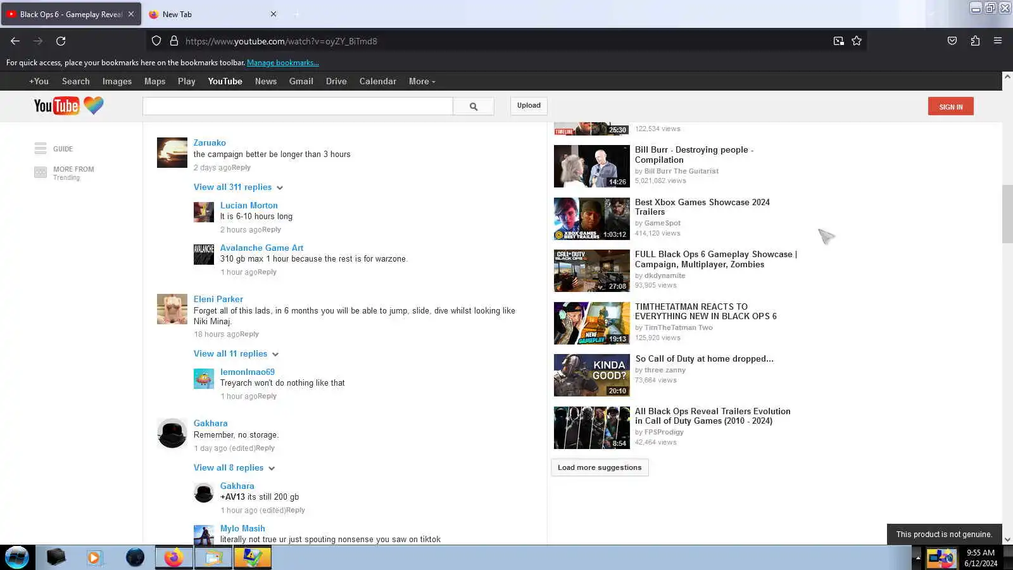Open File Explorer from the taskbar
Image resolution: width=1013 pixels, height=570 pixels.
point(213,557)
